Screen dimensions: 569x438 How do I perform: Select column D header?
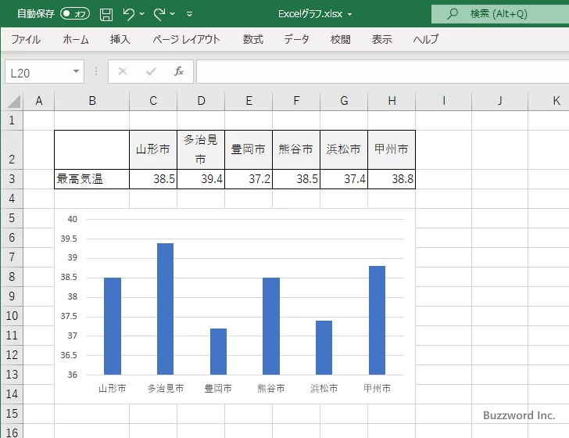(201, 101)
